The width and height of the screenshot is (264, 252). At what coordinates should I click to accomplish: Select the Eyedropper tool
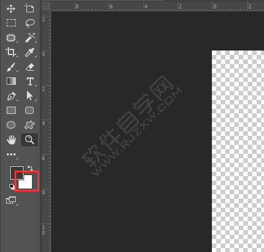pos(30,52)
